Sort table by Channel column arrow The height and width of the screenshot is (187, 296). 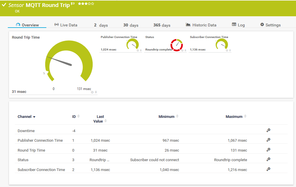point(34,117)
